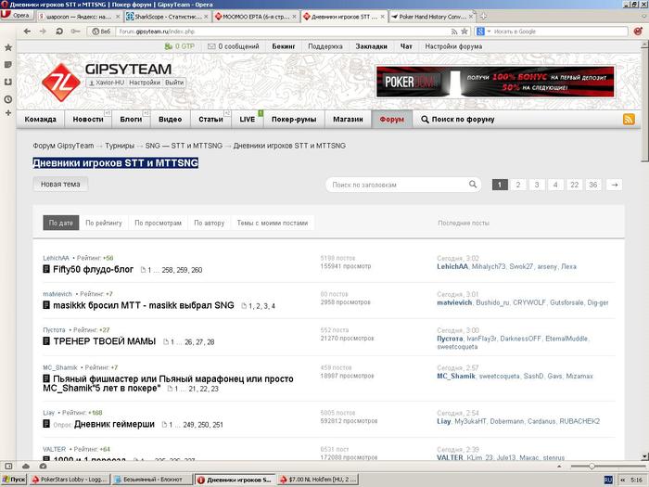Sort topics by По просмотрам
Image resolution: width=649 pixels, height=487 pixels.
pyautogui.click(x=159, y=223)
